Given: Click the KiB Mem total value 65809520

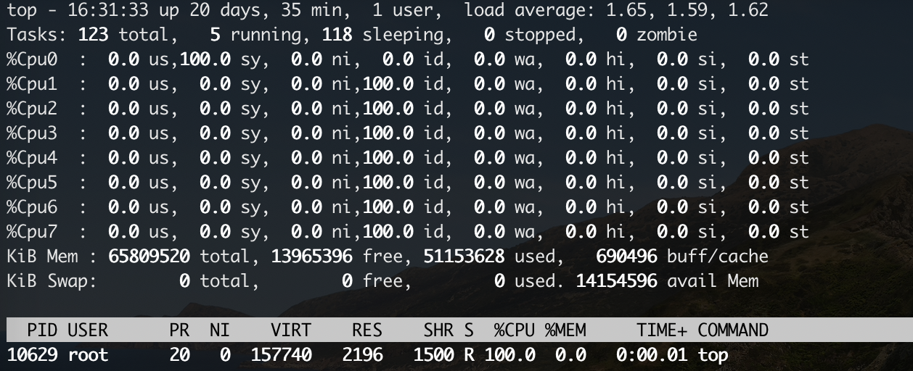Looking at the screenshot, I should 150,257.
